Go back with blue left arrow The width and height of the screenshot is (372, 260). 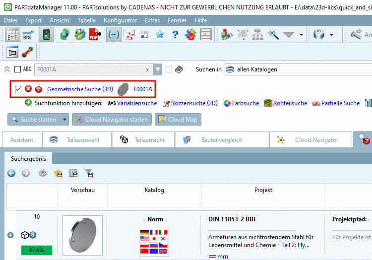11,173
